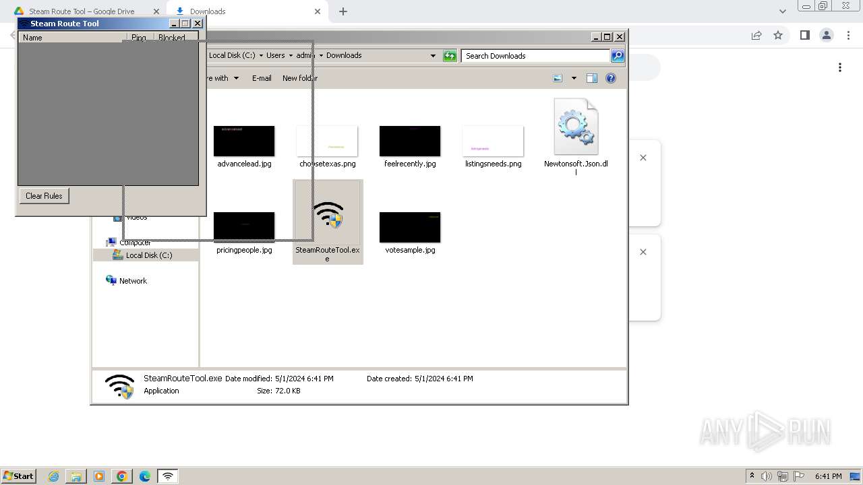Open Chrome tab search chevron

[x=783, y=11]
